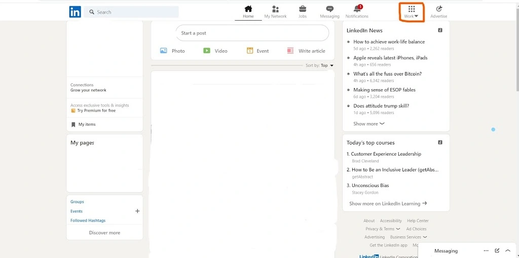Open the Events link

[x=77, y=211]
